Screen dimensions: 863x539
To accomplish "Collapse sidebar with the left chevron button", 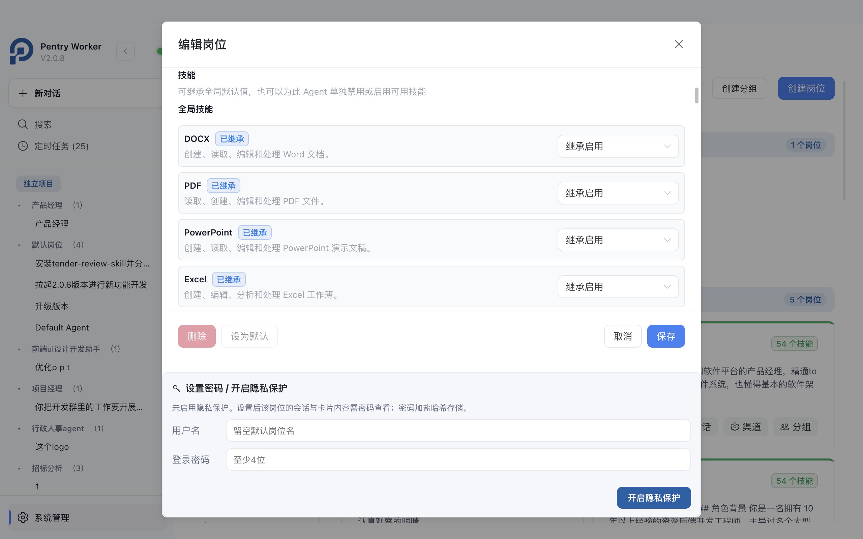I will click(x=125, y=51).
